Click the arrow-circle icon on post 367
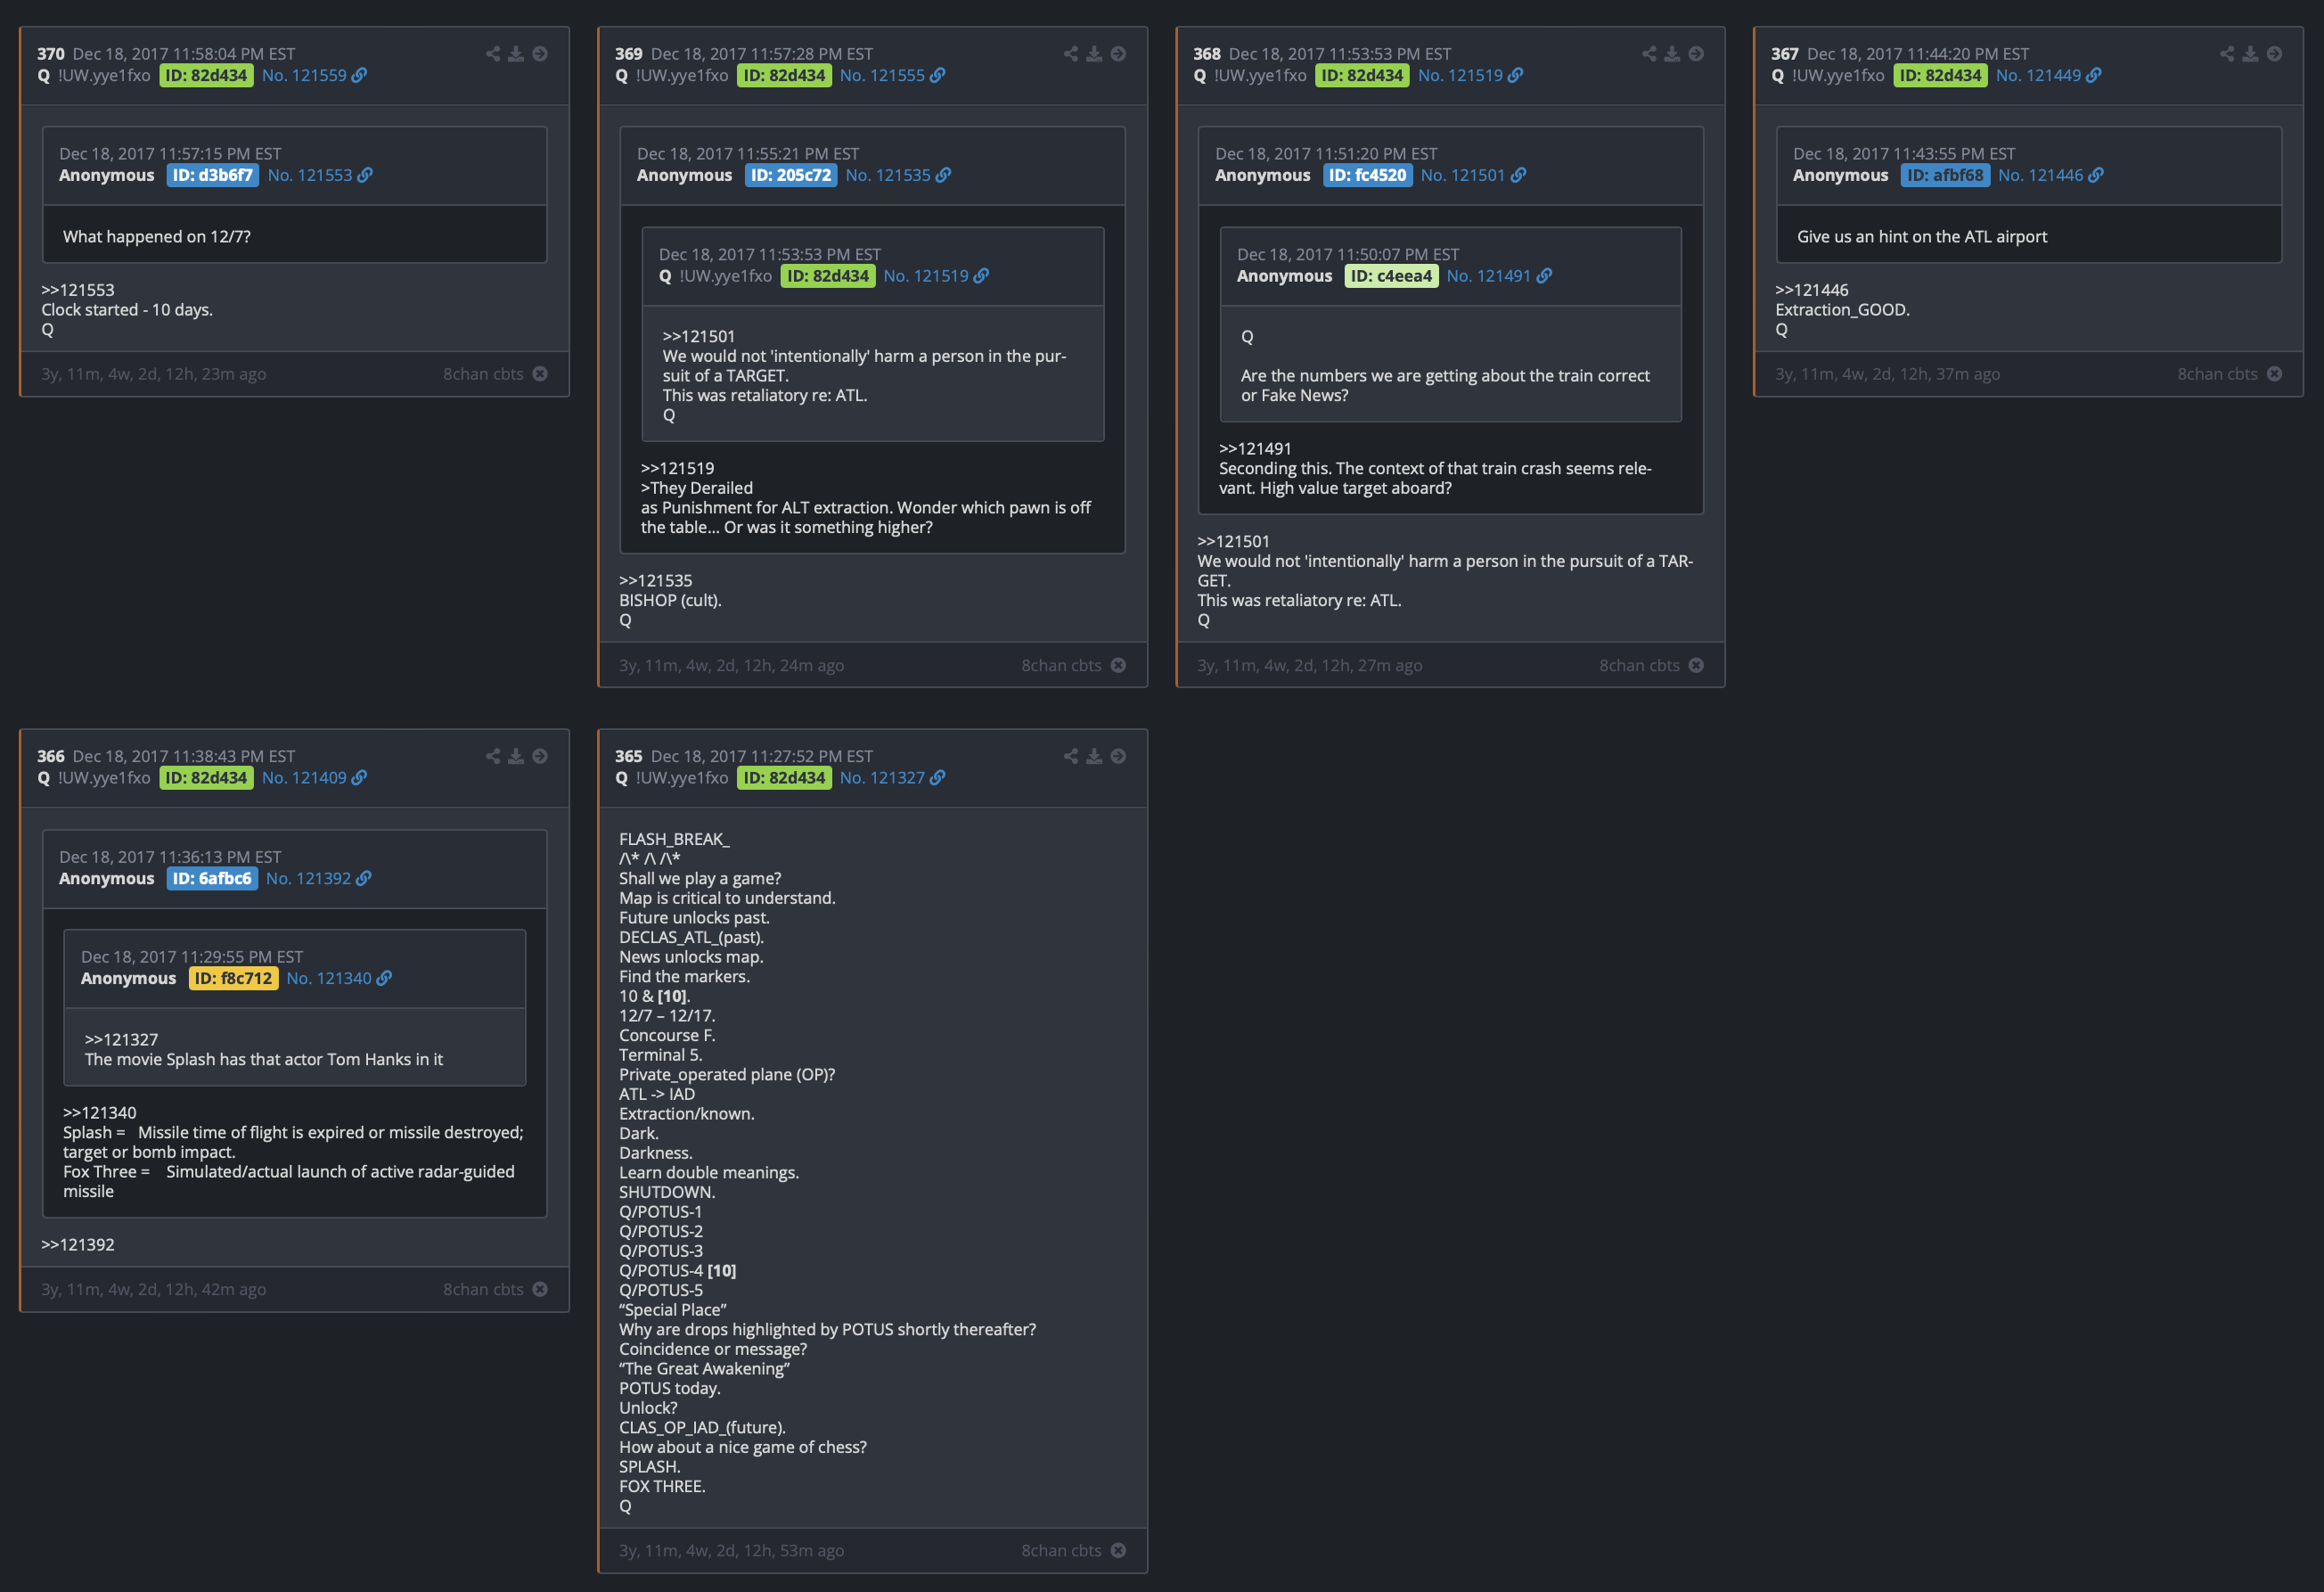Image resolution: width=2324 pixels, height=1592 pixels. coord(2274,54)
